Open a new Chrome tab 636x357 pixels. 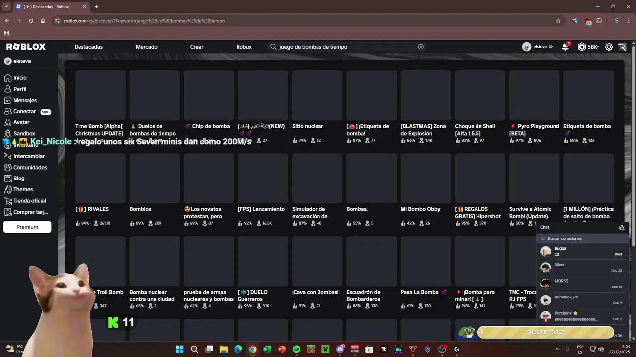click(x=96, y=7)
